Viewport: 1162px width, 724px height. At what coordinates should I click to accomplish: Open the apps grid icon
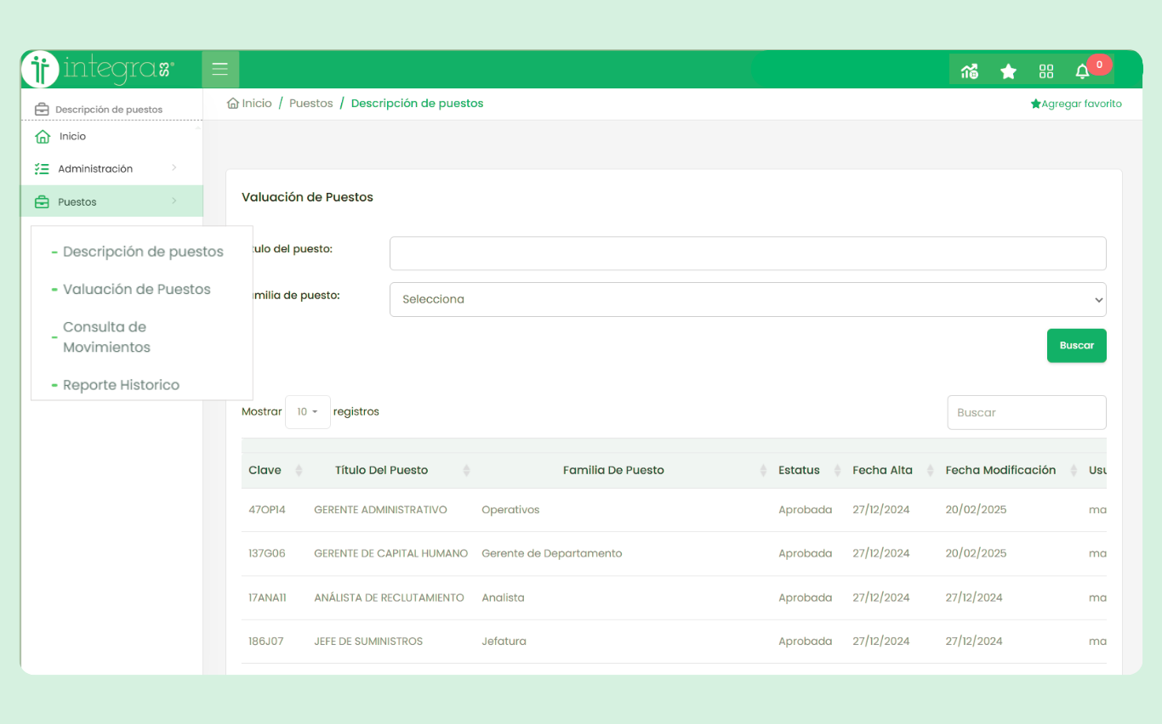1046,71
